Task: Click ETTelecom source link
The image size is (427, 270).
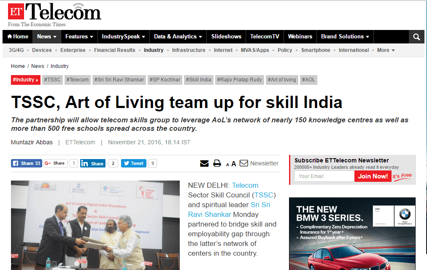Action: point(80,142)
